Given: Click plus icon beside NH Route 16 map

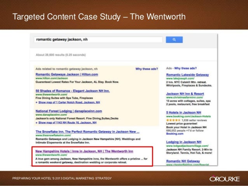Looking at the screenshot, I should tap(37, 123).
